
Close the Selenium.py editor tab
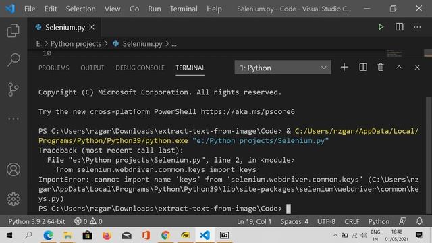(92, 27)
